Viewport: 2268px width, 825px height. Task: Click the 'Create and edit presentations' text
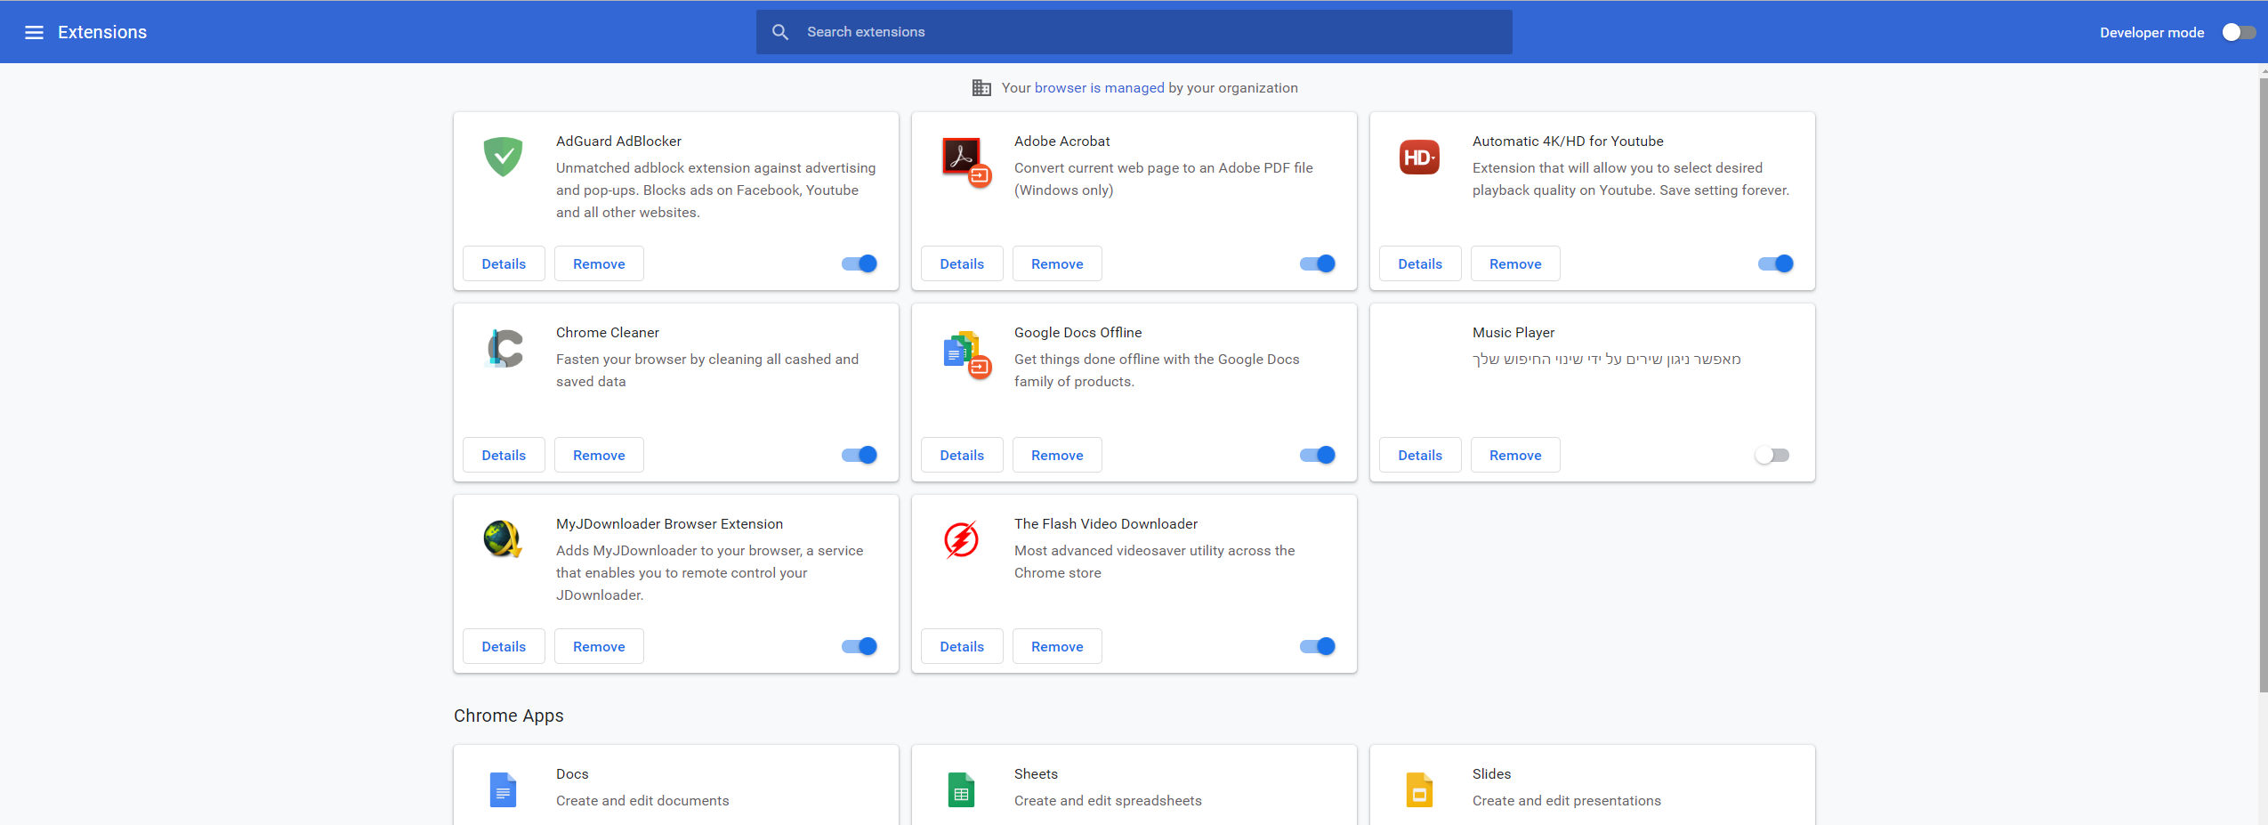pos(1566,800)
